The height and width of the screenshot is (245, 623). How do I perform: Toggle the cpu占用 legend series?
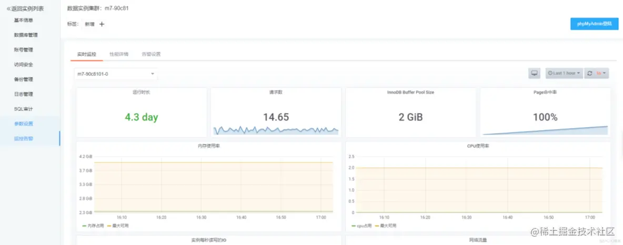tap(361, 226)
